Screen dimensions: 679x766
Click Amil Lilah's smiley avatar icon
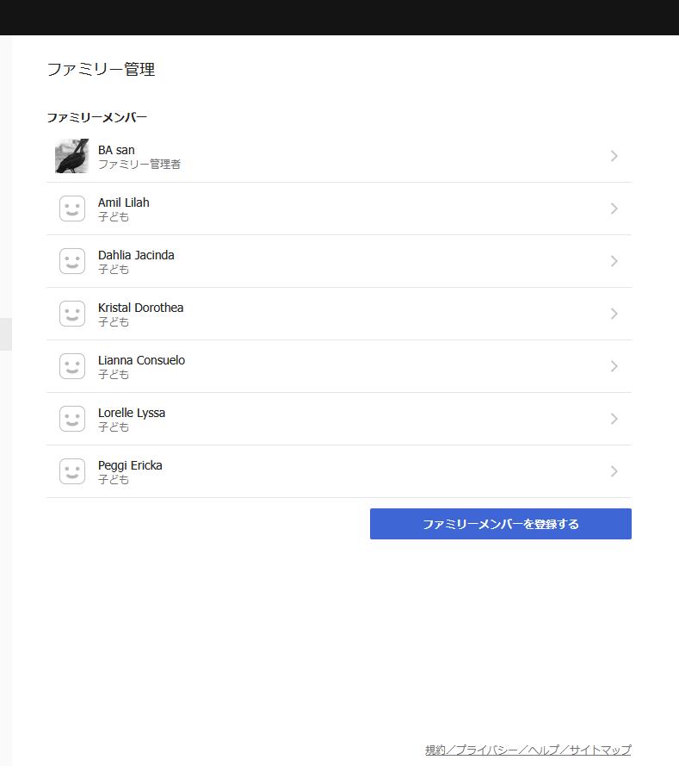tap(72, 209)
